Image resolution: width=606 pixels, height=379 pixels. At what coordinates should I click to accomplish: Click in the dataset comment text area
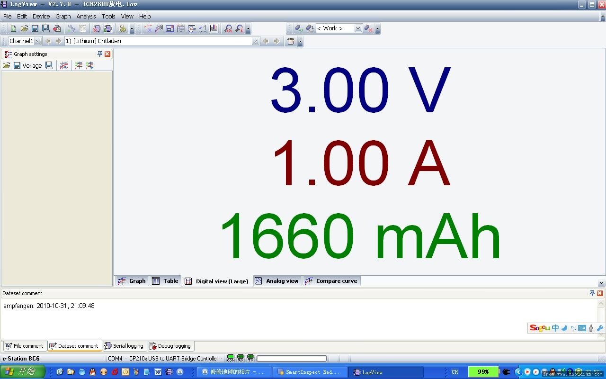tap(298, 319)
